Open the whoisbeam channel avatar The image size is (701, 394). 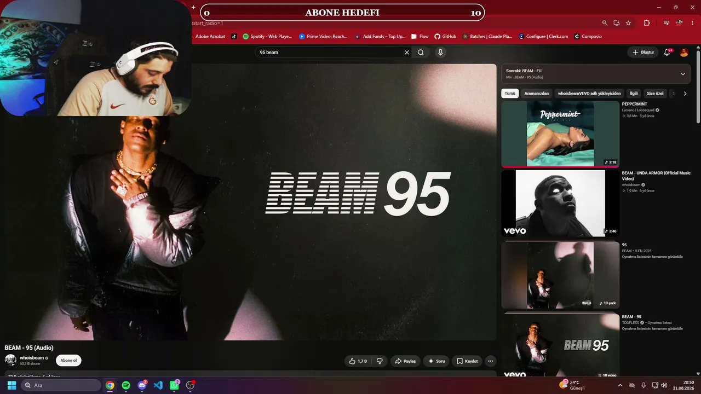(10, 360)
